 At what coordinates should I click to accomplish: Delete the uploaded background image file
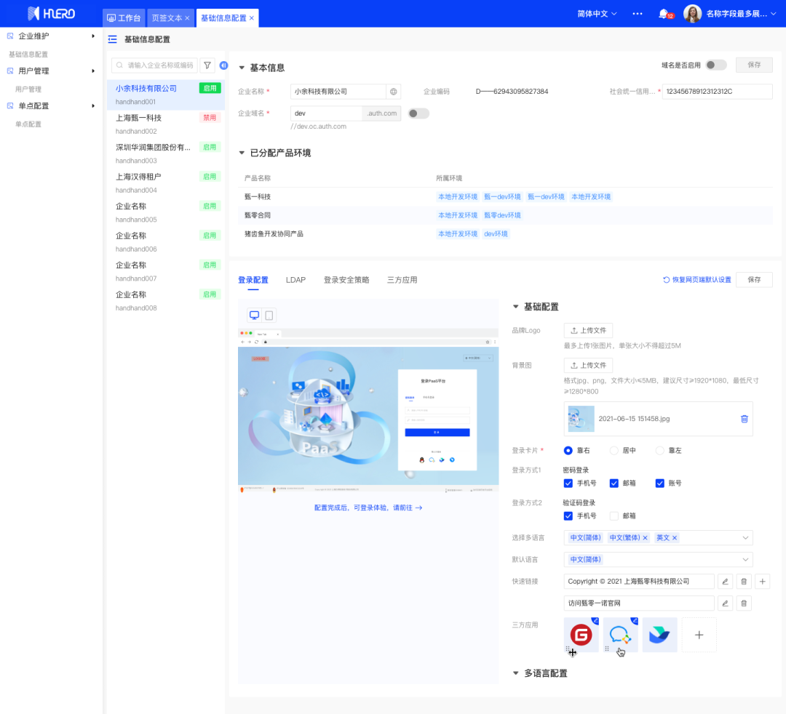pyautogui.click(x=744, y=419)
